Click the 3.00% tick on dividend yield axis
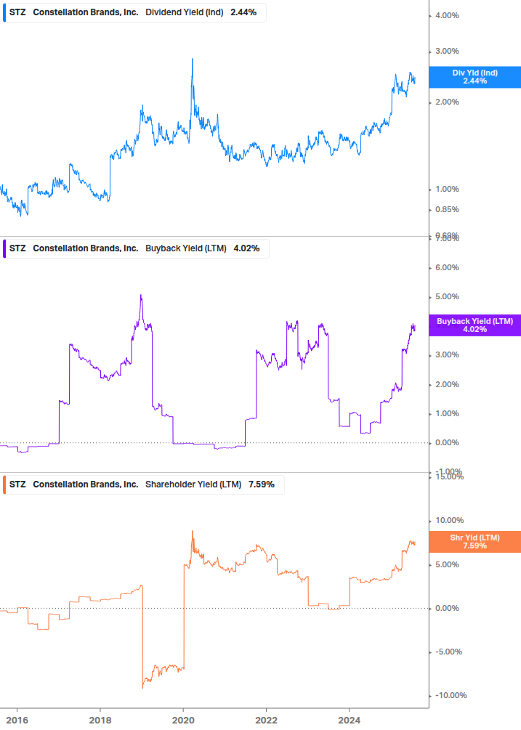This screenshot has width=521, height=730. (x=447, y=52)
